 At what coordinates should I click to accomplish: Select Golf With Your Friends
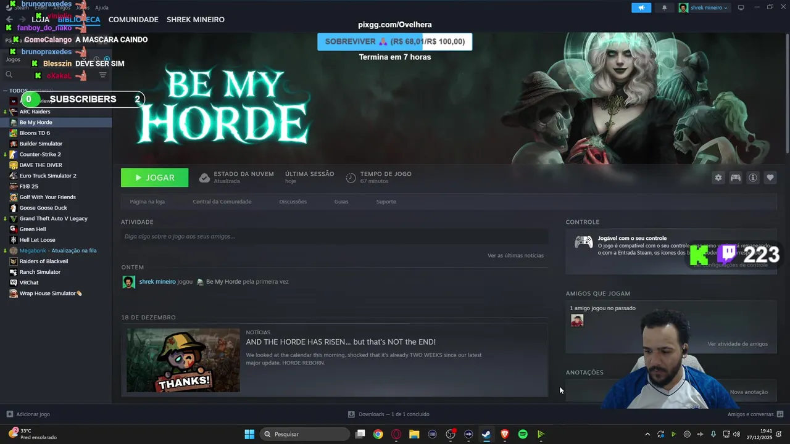click(56, 197)
